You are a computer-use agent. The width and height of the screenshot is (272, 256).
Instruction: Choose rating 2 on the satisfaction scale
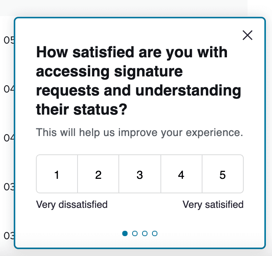(98, 174)
